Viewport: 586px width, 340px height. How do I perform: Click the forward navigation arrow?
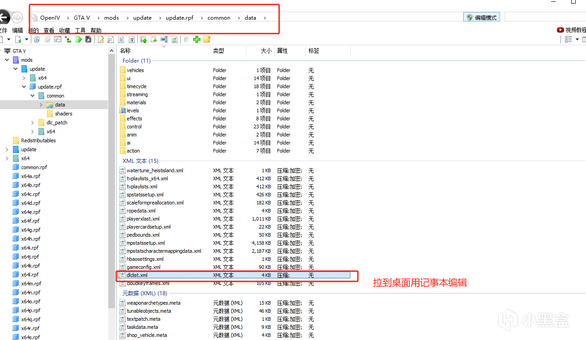pyautogui.click(x=17, y=17)
